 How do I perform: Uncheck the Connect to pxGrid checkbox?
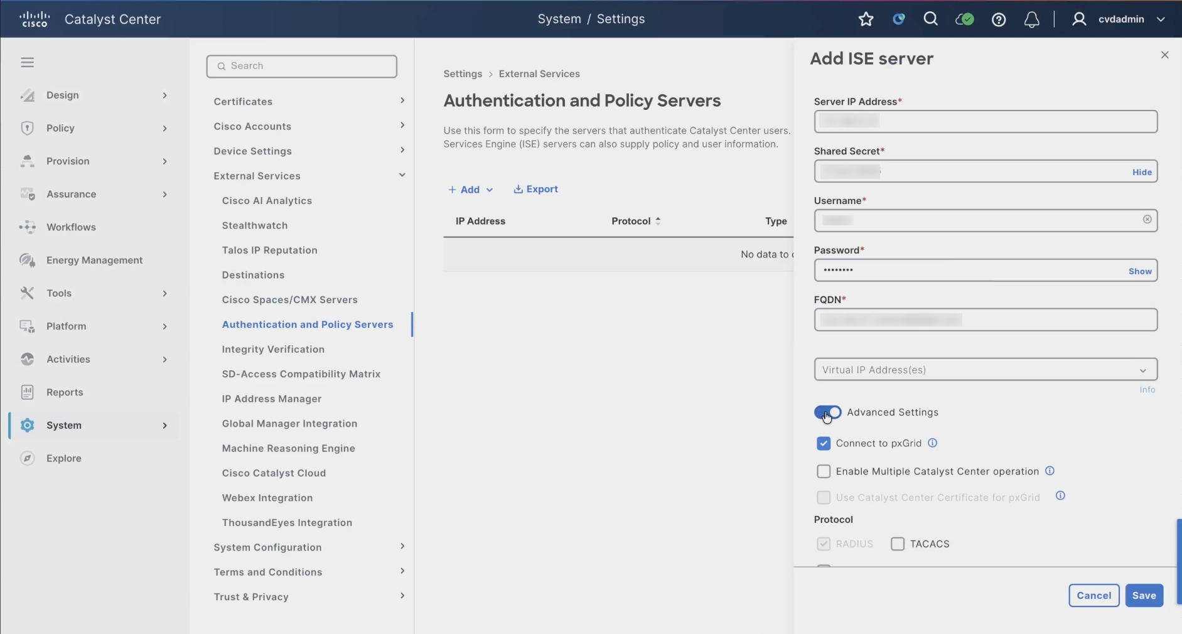(823, 444)
